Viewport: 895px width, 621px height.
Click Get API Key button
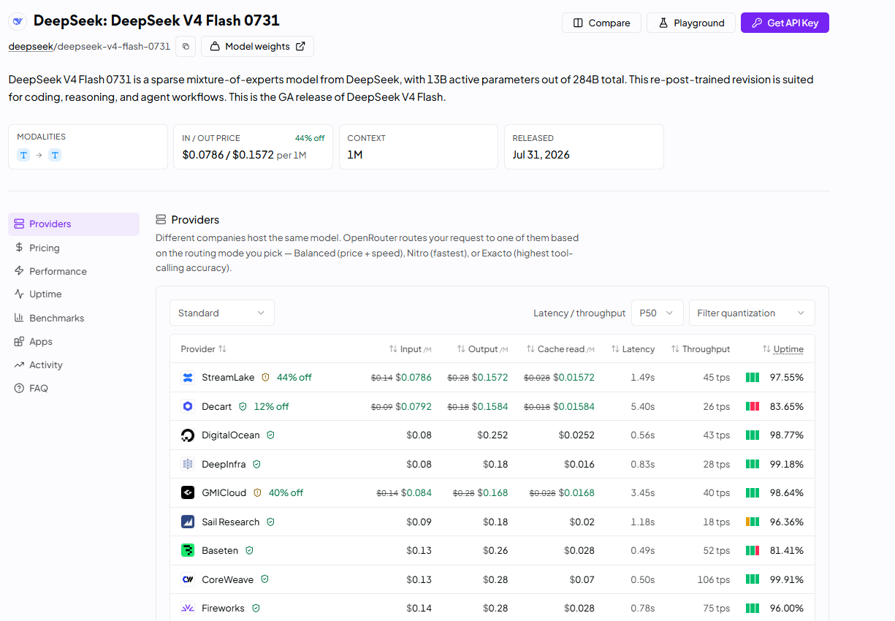(785, 23)
